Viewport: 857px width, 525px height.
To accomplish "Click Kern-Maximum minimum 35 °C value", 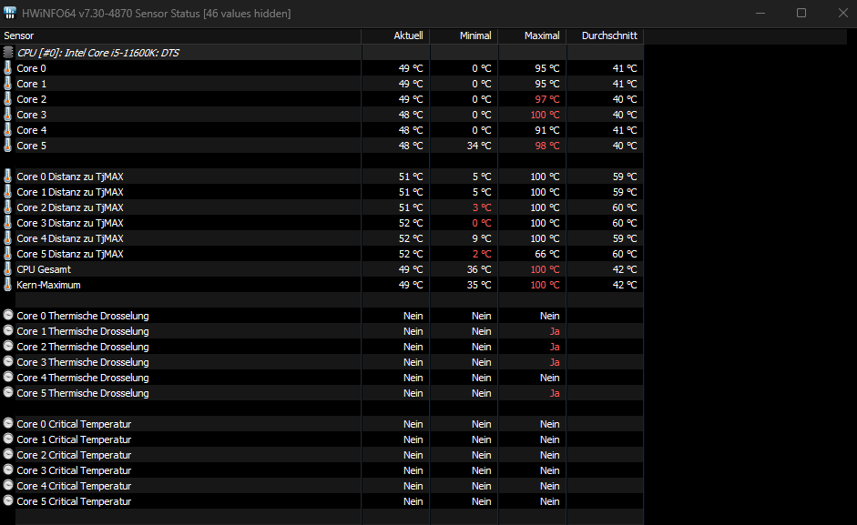I will pyautogui.click(x=479, y=285).
